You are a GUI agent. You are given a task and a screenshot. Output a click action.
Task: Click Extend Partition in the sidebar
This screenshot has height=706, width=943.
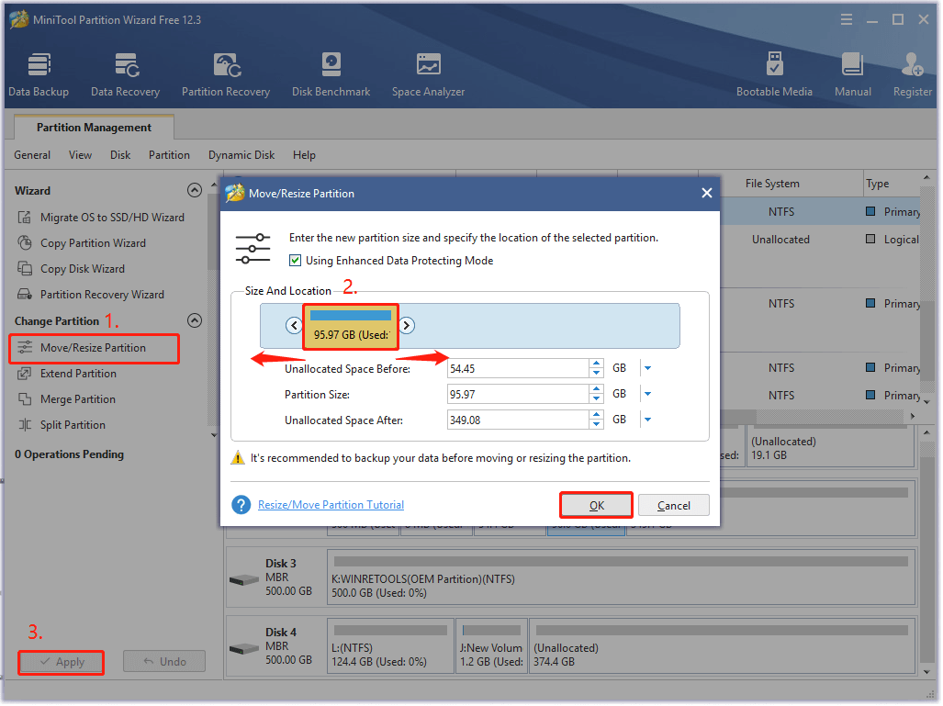[78, 374]
